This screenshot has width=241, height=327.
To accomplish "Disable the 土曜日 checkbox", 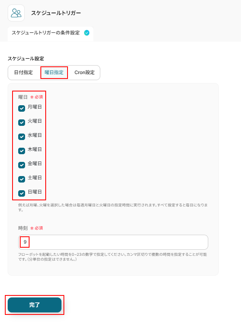I will [x=22, y=179].
